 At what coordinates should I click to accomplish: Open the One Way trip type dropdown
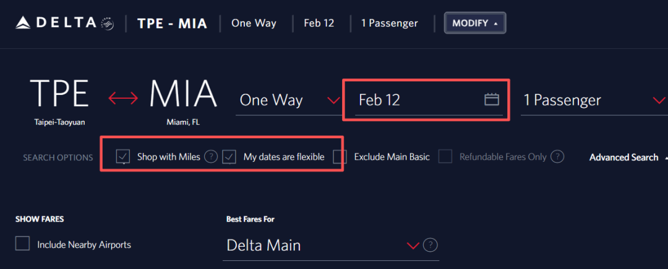tap(289, 100)
